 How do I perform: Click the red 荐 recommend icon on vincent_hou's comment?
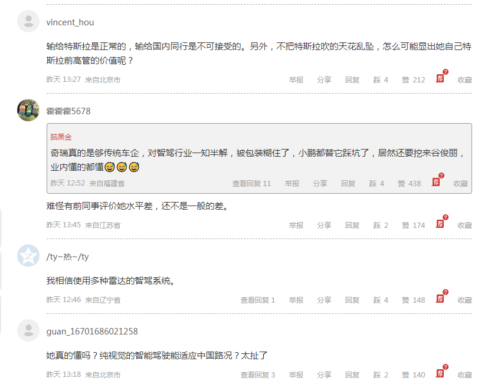tap(440, 78)
